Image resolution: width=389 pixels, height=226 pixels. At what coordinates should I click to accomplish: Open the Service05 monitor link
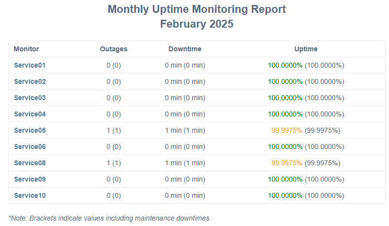point(30,130)
